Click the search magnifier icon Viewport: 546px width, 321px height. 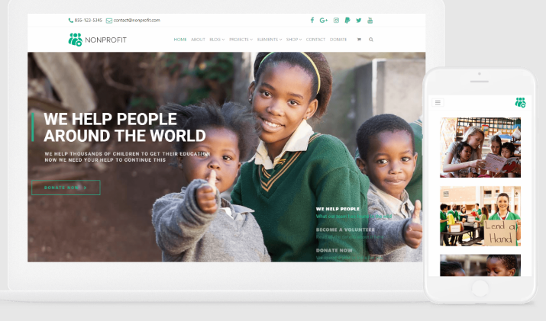pos(371,40)
